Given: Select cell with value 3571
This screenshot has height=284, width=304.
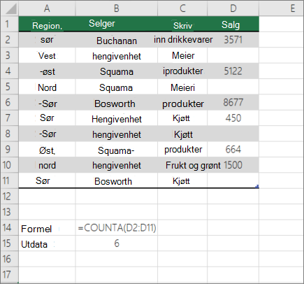Looking at the screenshot, I should [x=233, y=40].
